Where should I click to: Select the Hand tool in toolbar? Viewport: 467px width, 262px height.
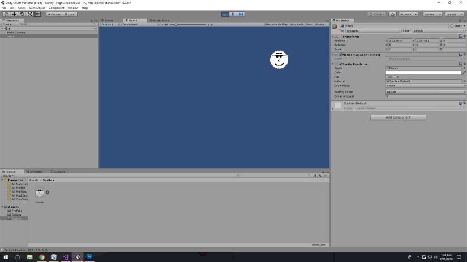[x=6, y=14]
